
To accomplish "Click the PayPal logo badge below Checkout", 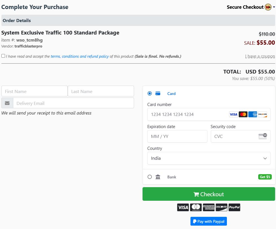I will tap(234, 208).
